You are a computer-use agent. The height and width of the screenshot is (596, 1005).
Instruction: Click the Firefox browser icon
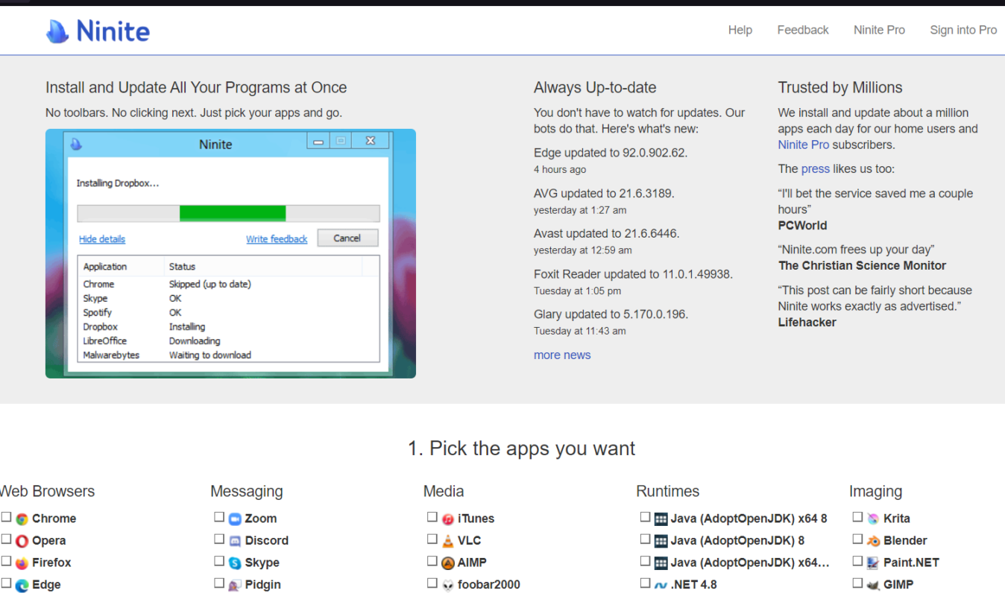(22, 563)
